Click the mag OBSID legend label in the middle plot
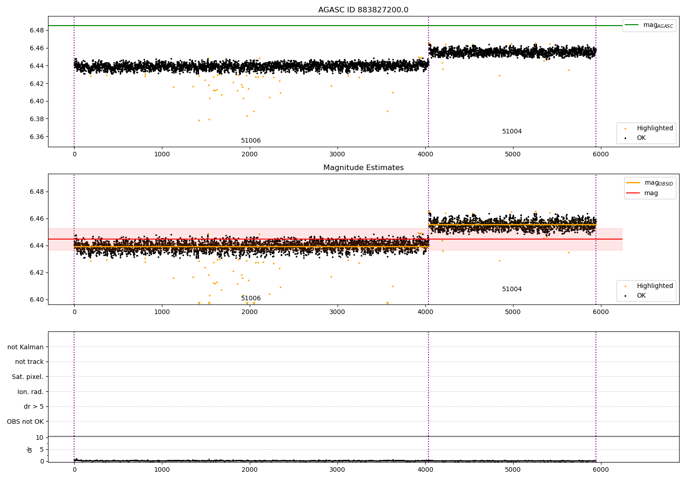Screen dimensions: 686x480 click(659, 183)
